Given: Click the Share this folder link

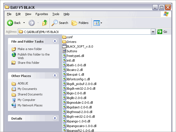Looking at the screenshot, I should (x=29, y=63).
